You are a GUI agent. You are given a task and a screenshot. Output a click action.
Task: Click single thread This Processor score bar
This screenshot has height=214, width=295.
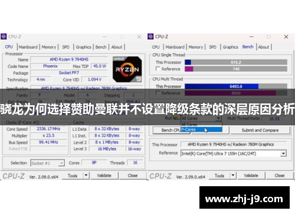236,62
